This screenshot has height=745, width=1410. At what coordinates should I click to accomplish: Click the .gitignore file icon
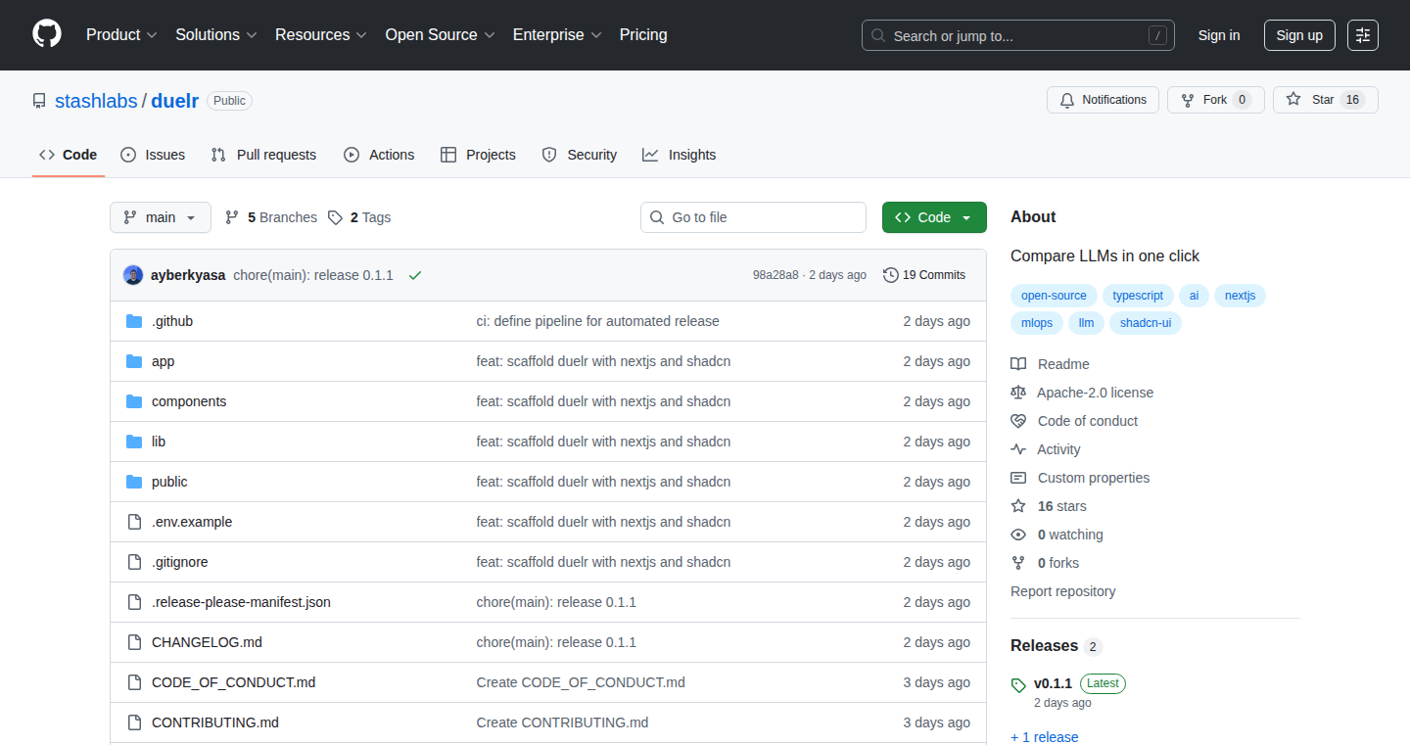[x=134, y=562]
